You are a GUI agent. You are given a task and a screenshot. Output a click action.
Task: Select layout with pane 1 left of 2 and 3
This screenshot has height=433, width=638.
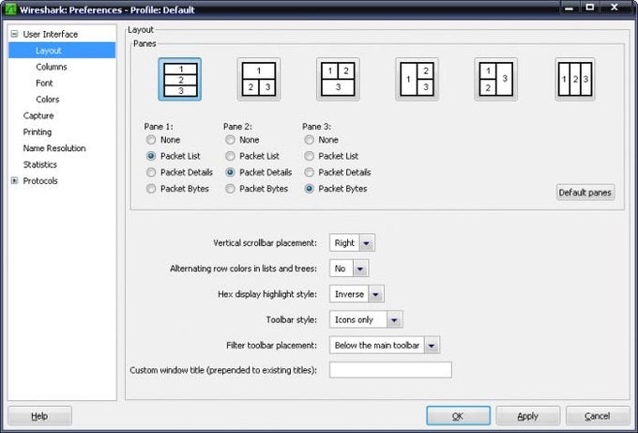coord(418,79)
